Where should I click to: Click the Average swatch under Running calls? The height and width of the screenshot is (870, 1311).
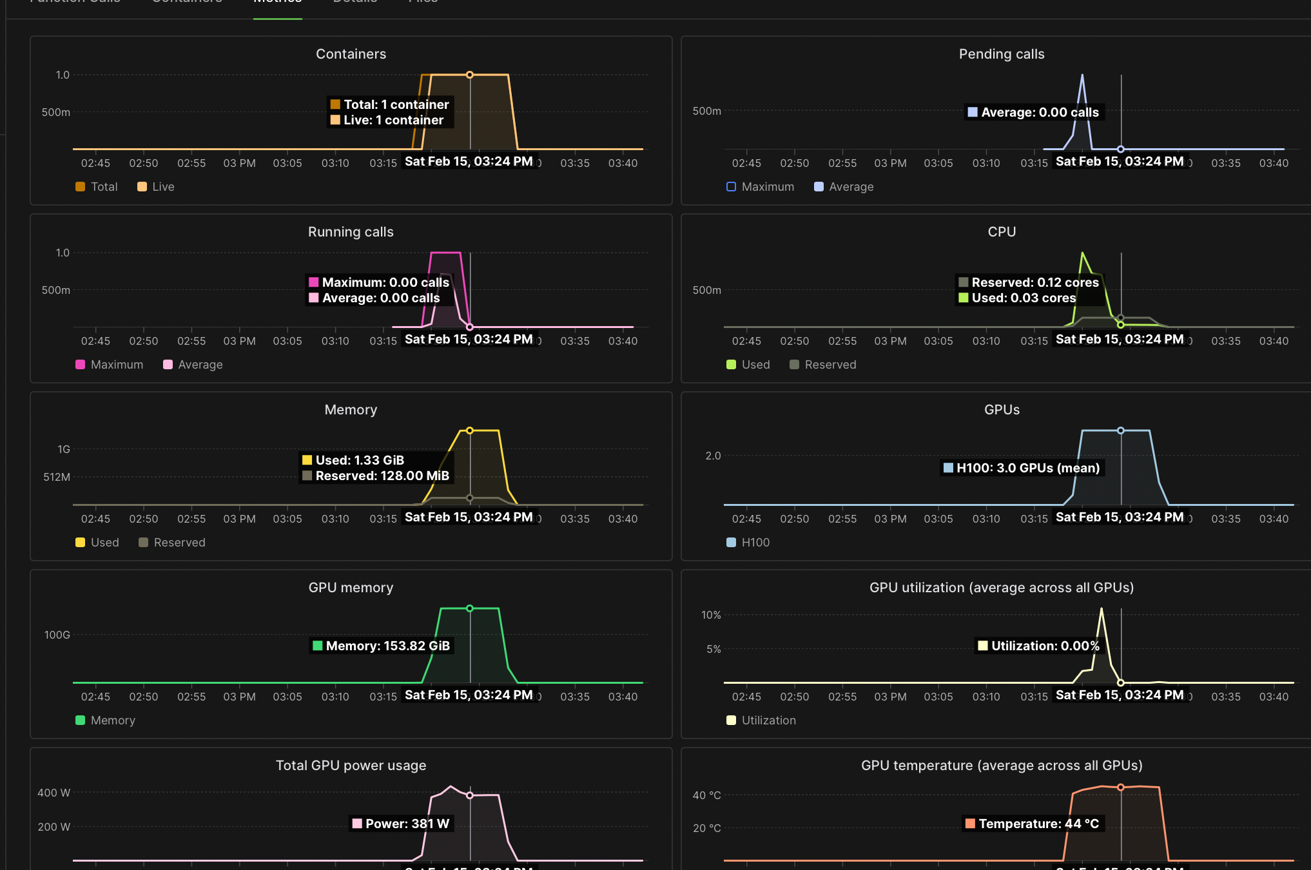tap(168, 365)
